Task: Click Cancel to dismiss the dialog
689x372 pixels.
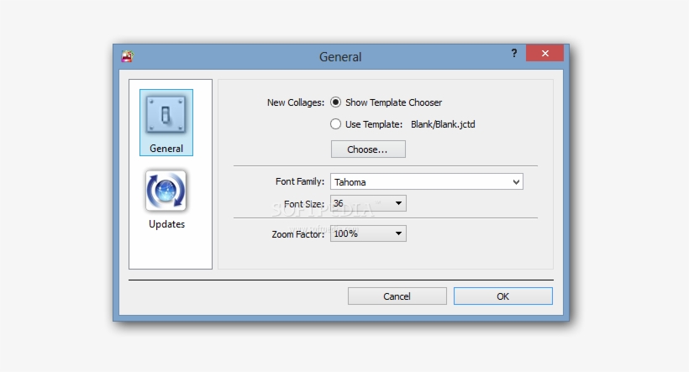Action: [x=397, y=296]
